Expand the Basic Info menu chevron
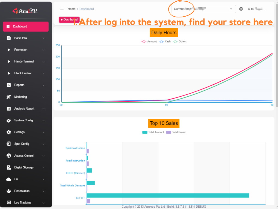Image resolution: width=278 pixels, height=209 pixels. point(43,38)
